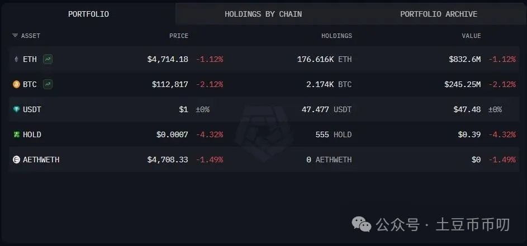
Task: Select the USDT asset row
Action: 264,109
